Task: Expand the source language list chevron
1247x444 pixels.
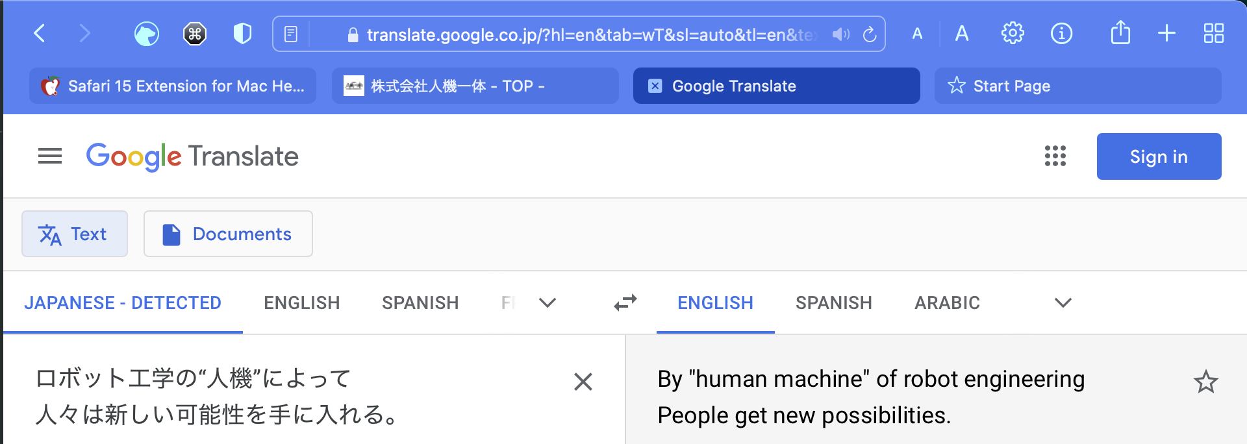Action: tap(548, 302)
